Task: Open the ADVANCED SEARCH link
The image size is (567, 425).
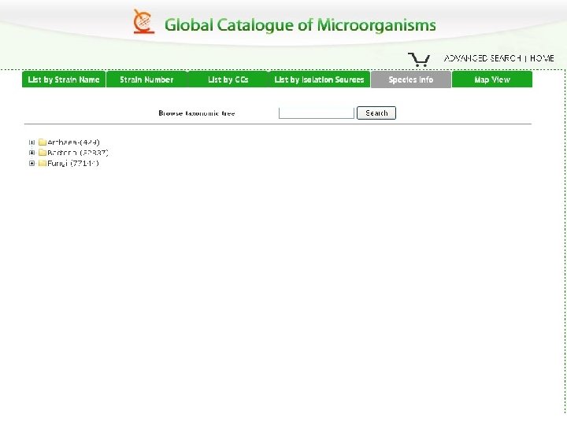Action: pyautogui.click(x=483, y=58)
